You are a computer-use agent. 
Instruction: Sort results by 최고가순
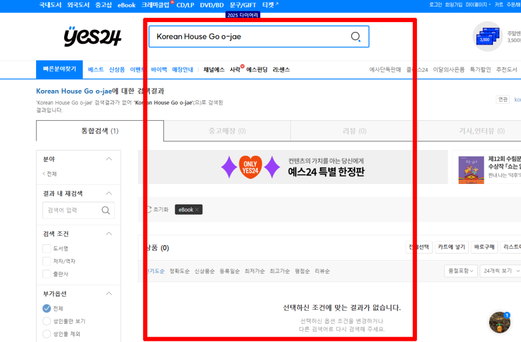click(280, 271)
